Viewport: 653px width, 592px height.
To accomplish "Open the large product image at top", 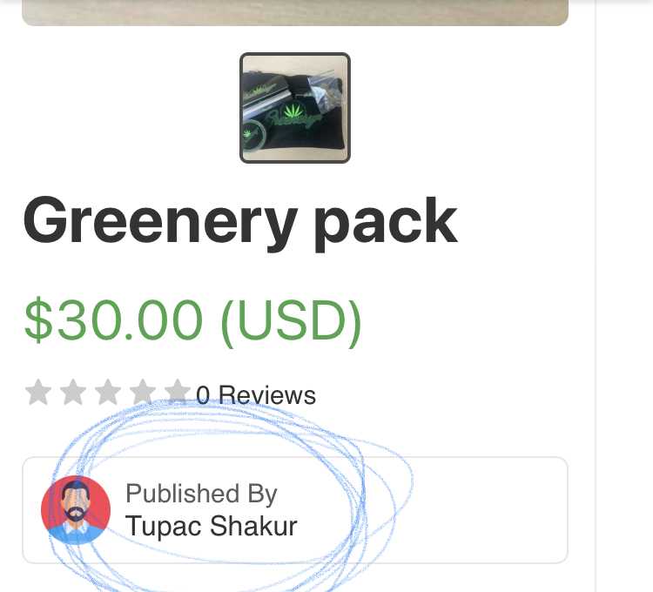I will (295, 12).
